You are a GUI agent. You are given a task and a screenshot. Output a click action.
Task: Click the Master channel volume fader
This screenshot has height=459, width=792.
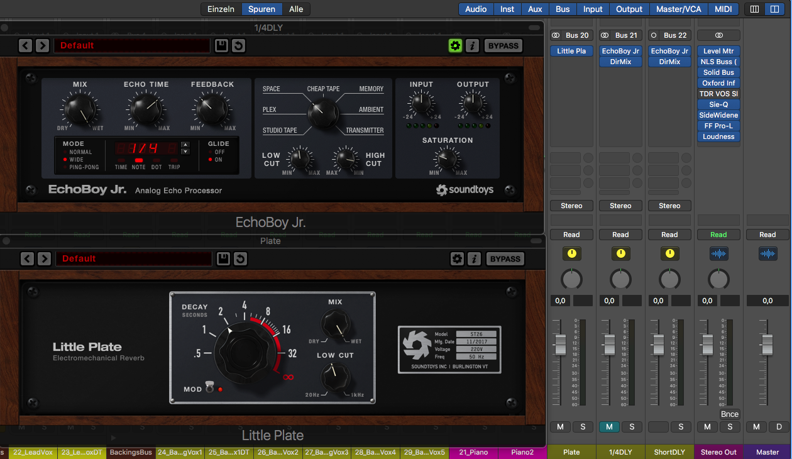(x=767, y=344)
